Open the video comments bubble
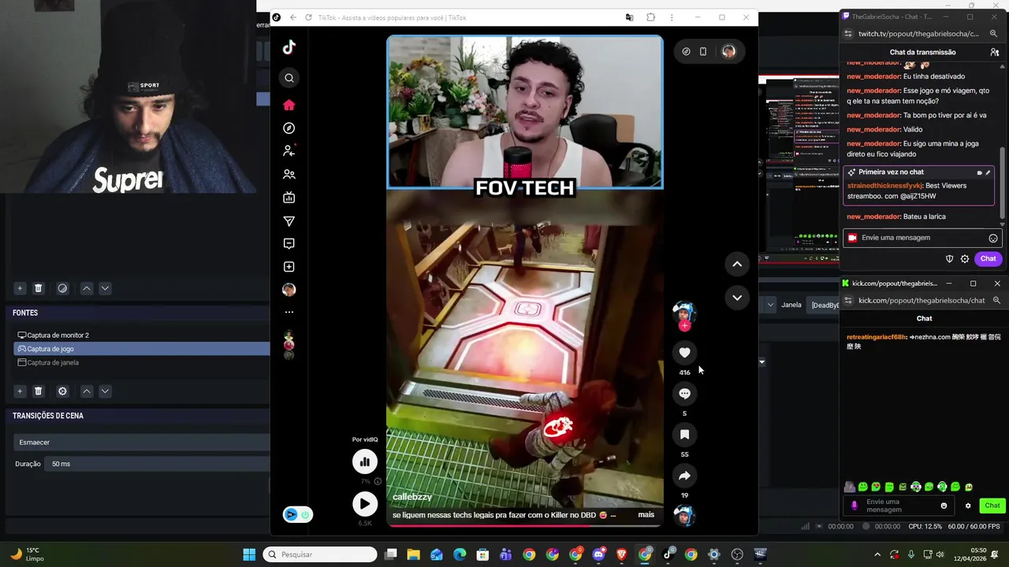Screen dimensions: 1009x567 (684, 394)
